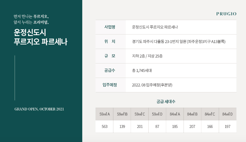The width and height of the screenshot is (246, 142).
Task: Click the cell value '139'
Action: click(122, 127)
